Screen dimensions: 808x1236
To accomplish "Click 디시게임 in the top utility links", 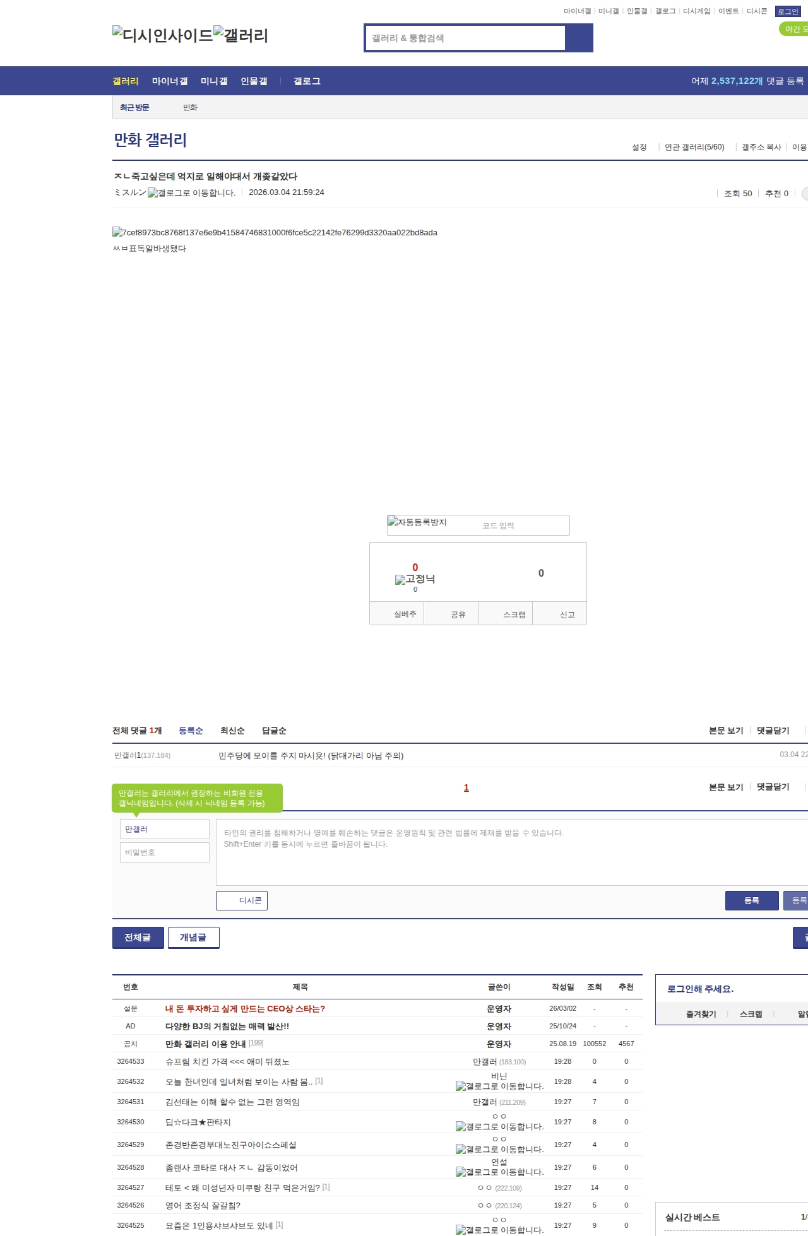I will point(696,11).
